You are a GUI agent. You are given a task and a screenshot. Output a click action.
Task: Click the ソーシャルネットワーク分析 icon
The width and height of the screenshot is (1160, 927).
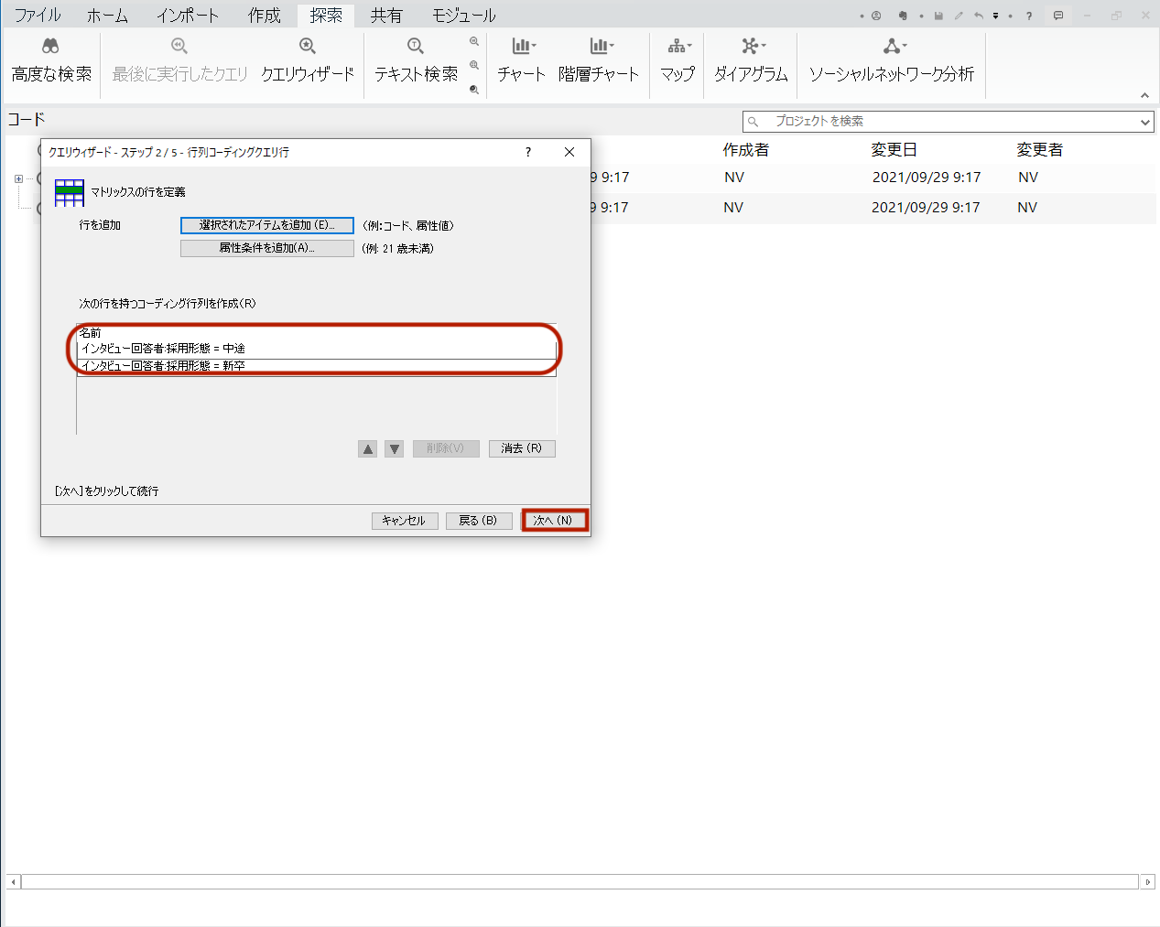click(x=892, y=47)
